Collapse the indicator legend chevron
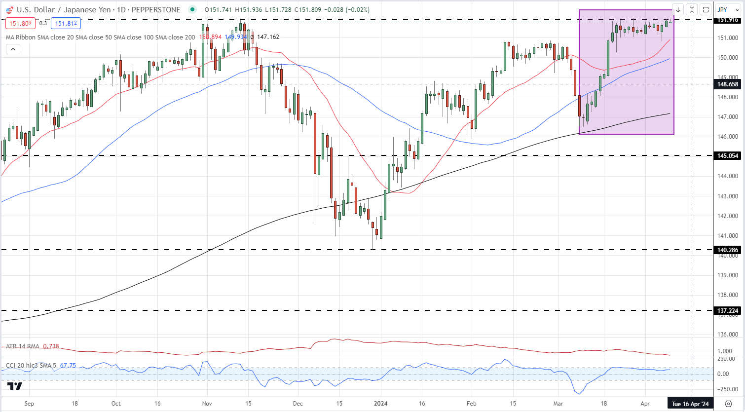 [13, 49]
